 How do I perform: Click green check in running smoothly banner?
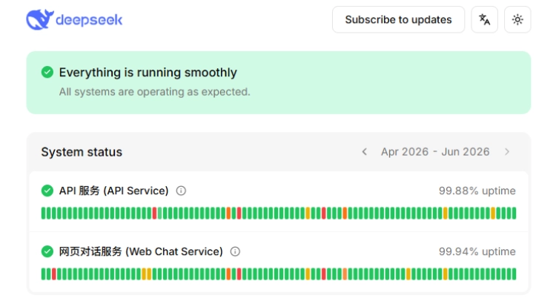click(x=47, y=72)
